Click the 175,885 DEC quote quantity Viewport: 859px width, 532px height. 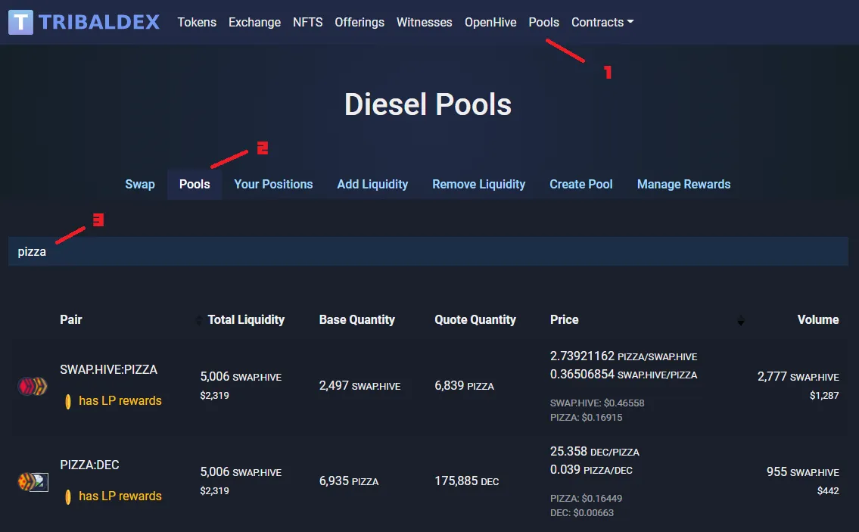467,481
